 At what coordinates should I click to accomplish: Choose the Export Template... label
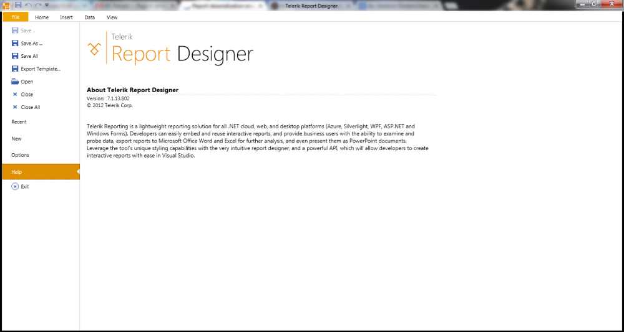pos(41,69)
